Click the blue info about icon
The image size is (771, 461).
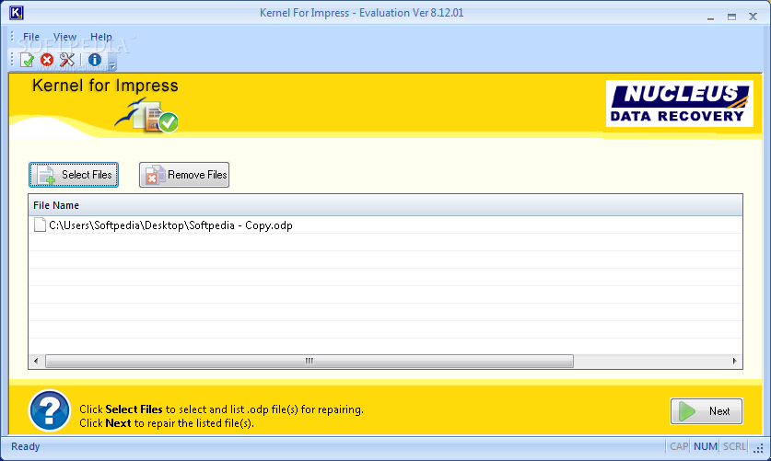click(94, 60)
